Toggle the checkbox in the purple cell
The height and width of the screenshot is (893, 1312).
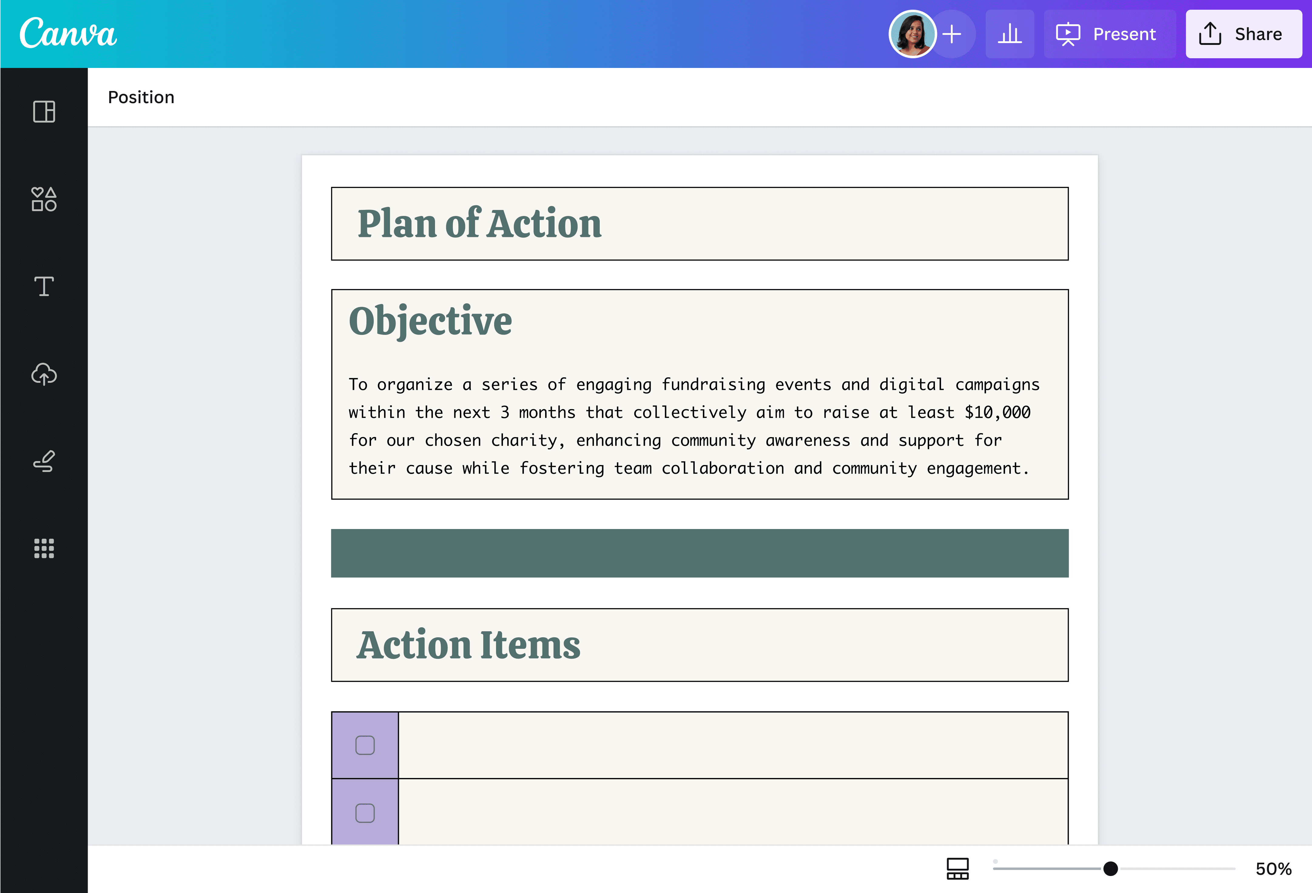pyautogui.click(x=365, y=745)
